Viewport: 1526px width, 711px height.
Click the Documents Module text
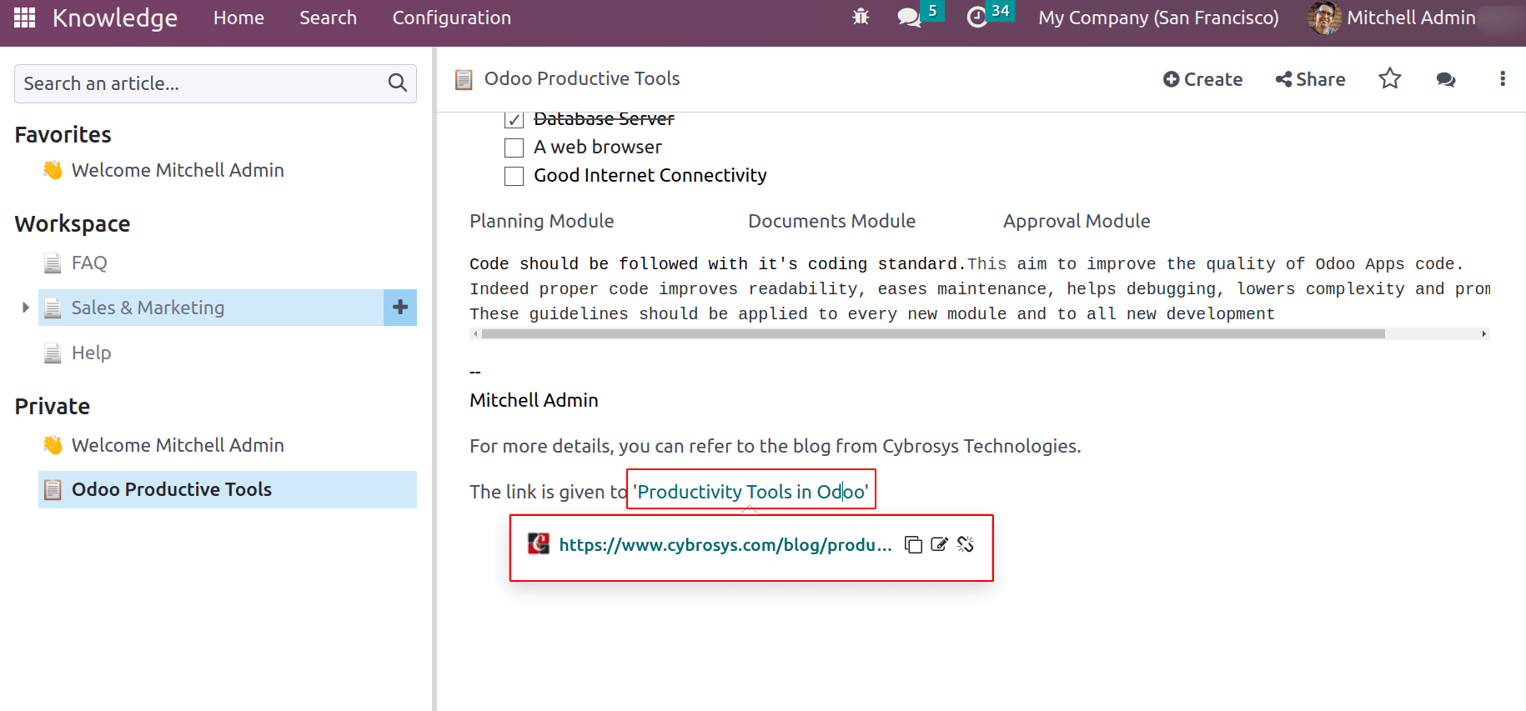831,221
